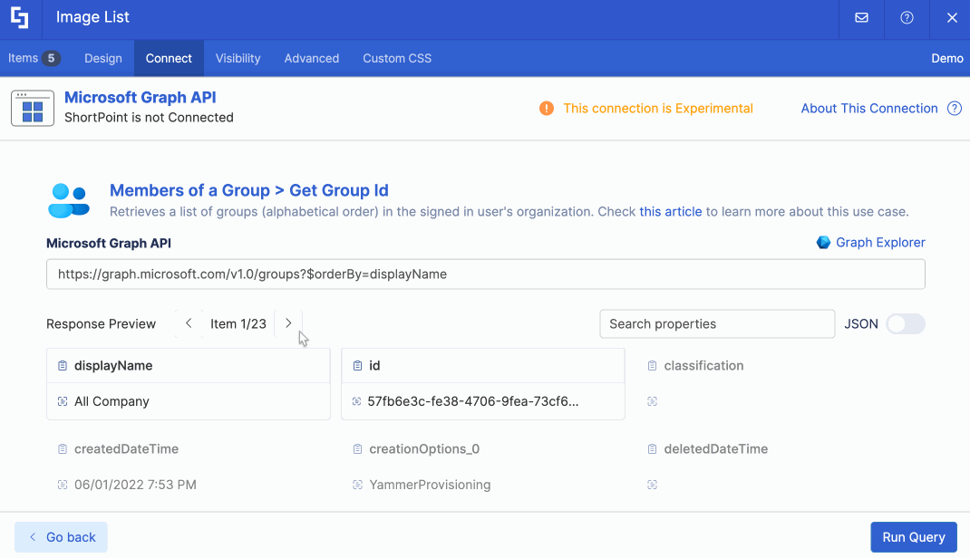Click clipboard icon beside id property
970x558 pixels.
click(357, 366)
